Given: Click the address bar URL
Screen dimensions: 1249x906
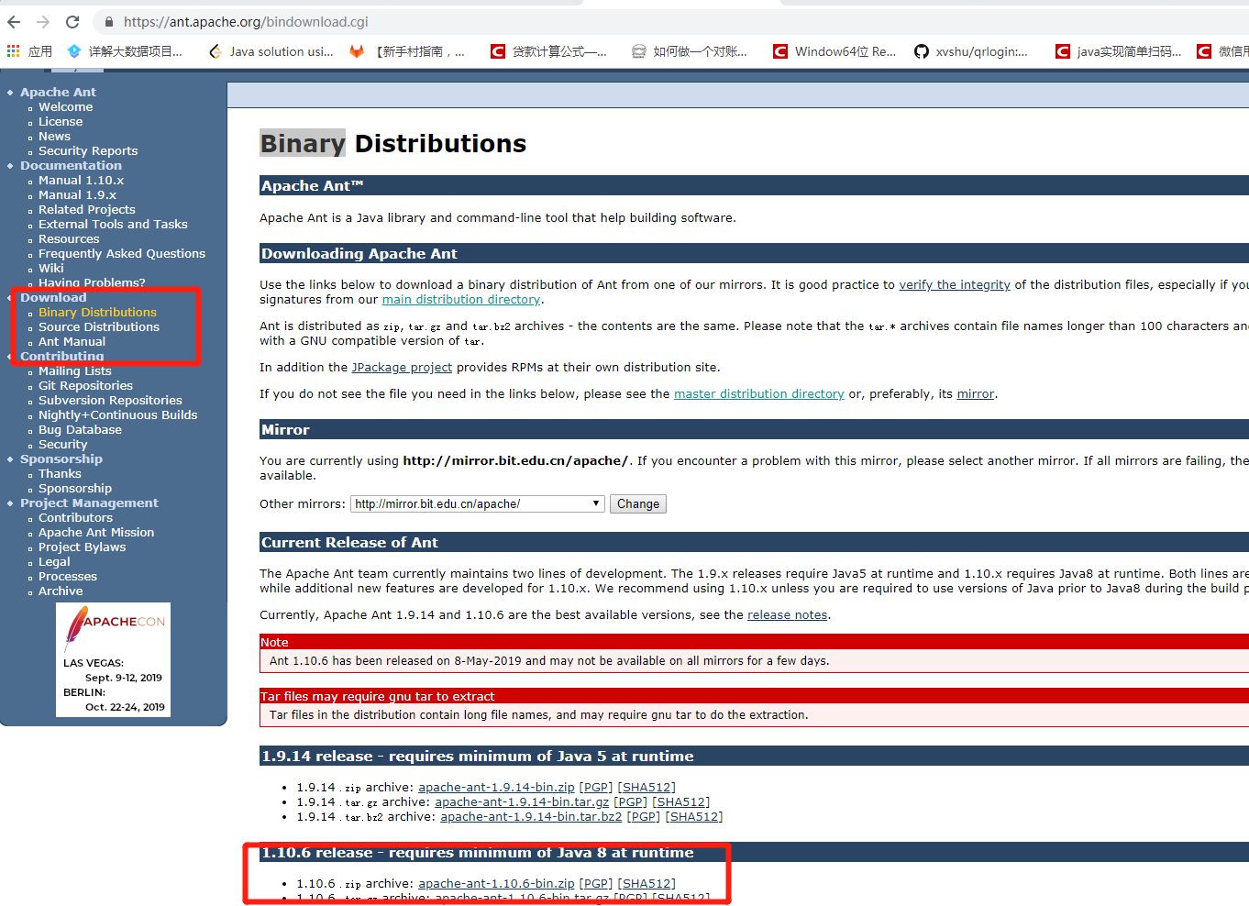Looking at the screenshot, I should (246, 21).
